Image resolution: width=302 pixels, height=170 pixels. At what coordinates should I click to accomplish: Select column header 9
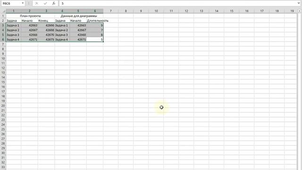point(141,11)
